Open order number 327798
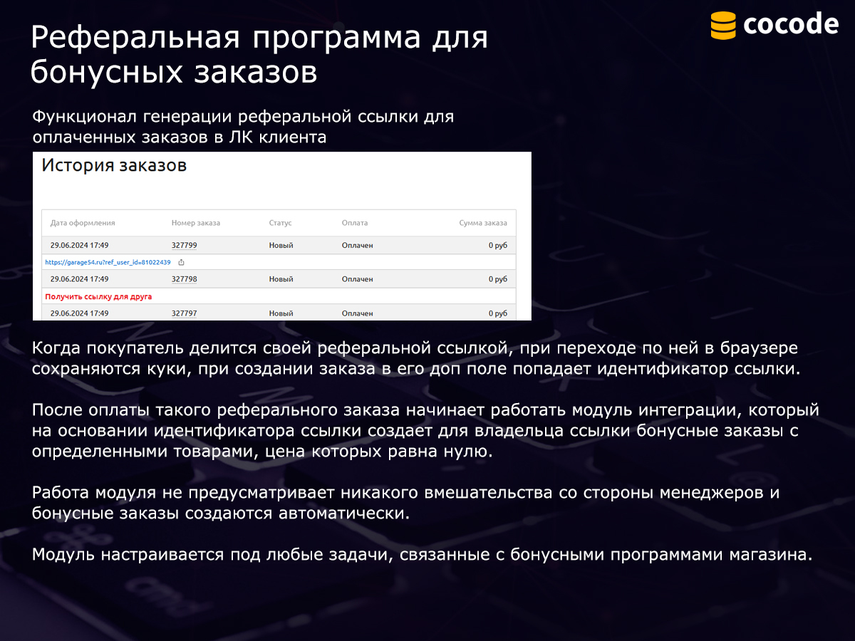The width and height of the screenshot is (855, 641). click(x=184, y=279)
